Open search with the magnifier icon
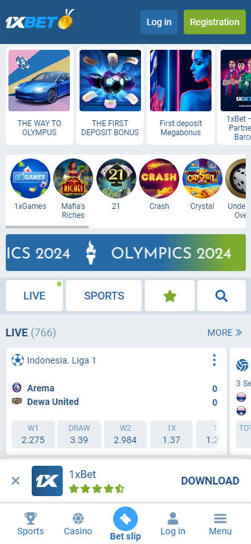Image resolution: width=251 pixels, height=544 pixels. click(x=221, y=296)
